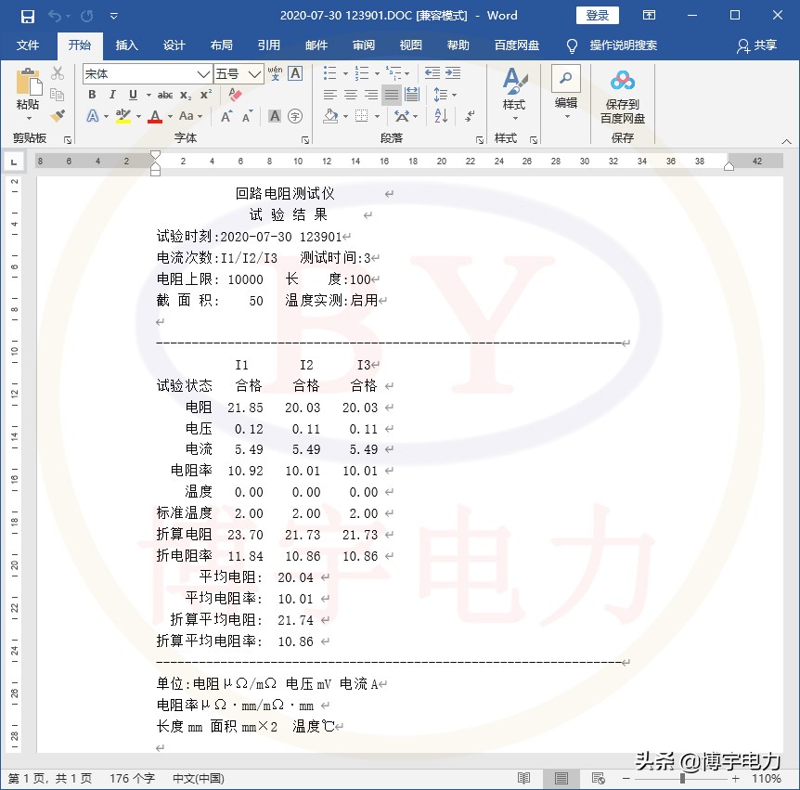Viewport: 800px width, 790px height.
Task: Toggle italic formatting
Action: coord(111,95)
